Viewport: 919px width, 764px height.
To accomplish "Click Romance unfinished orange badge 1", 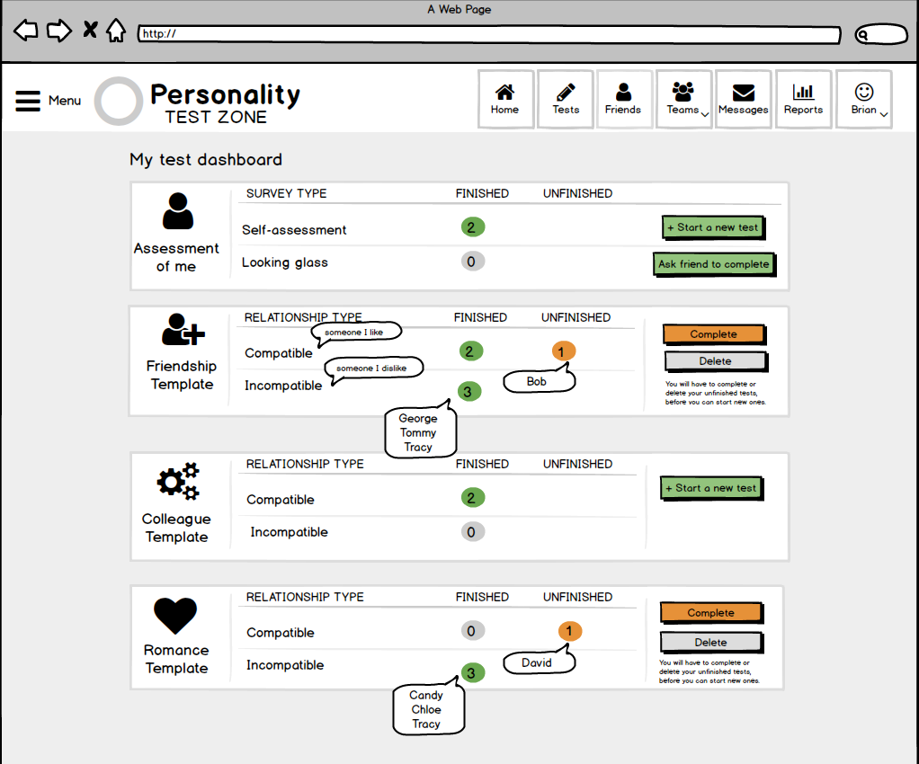I will point(570,631).
